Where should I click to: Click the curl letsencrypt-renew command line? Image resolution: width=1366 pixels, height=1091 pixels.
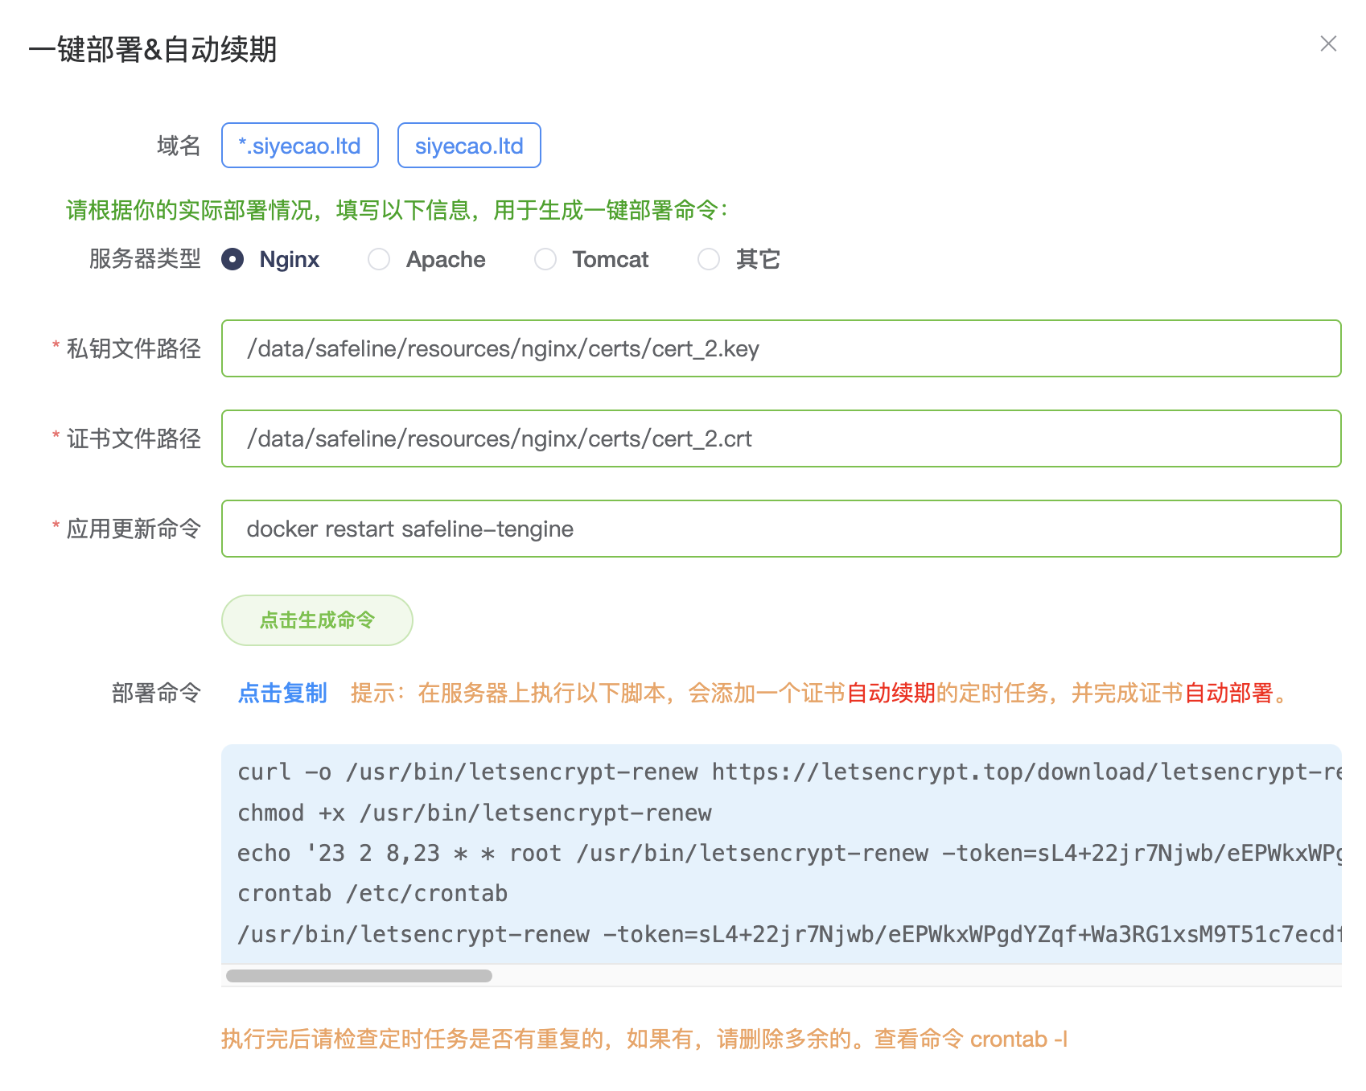click(644, 772)
